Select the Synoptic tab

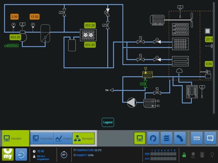pyautogui.click(x=84, y=139)
